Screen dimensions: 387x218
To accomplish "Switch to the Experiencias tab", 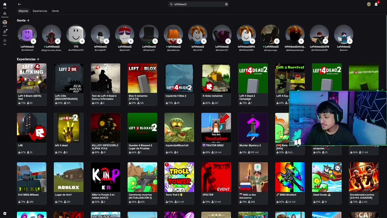I will 40,11.
